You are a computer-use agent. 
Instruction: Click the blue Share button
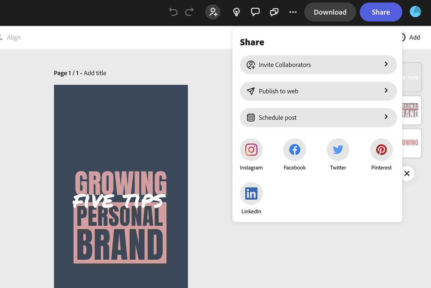381,12
